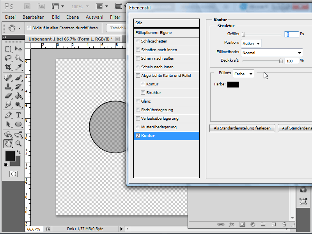Open the Datei menu
312x234 pixels.
(x=11, y=17)
